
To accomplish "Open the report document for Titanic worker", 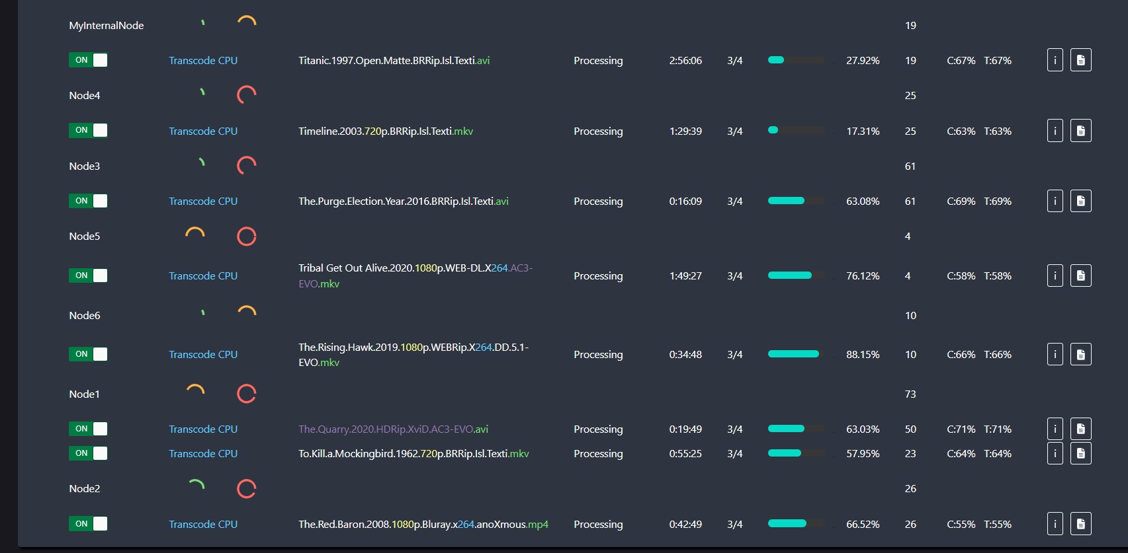I will (1080, 60).
